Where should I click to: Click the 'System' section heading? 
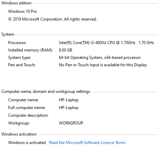8,34
